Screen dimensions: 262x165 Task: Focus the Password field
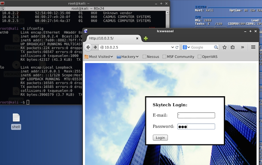[196, 127]
